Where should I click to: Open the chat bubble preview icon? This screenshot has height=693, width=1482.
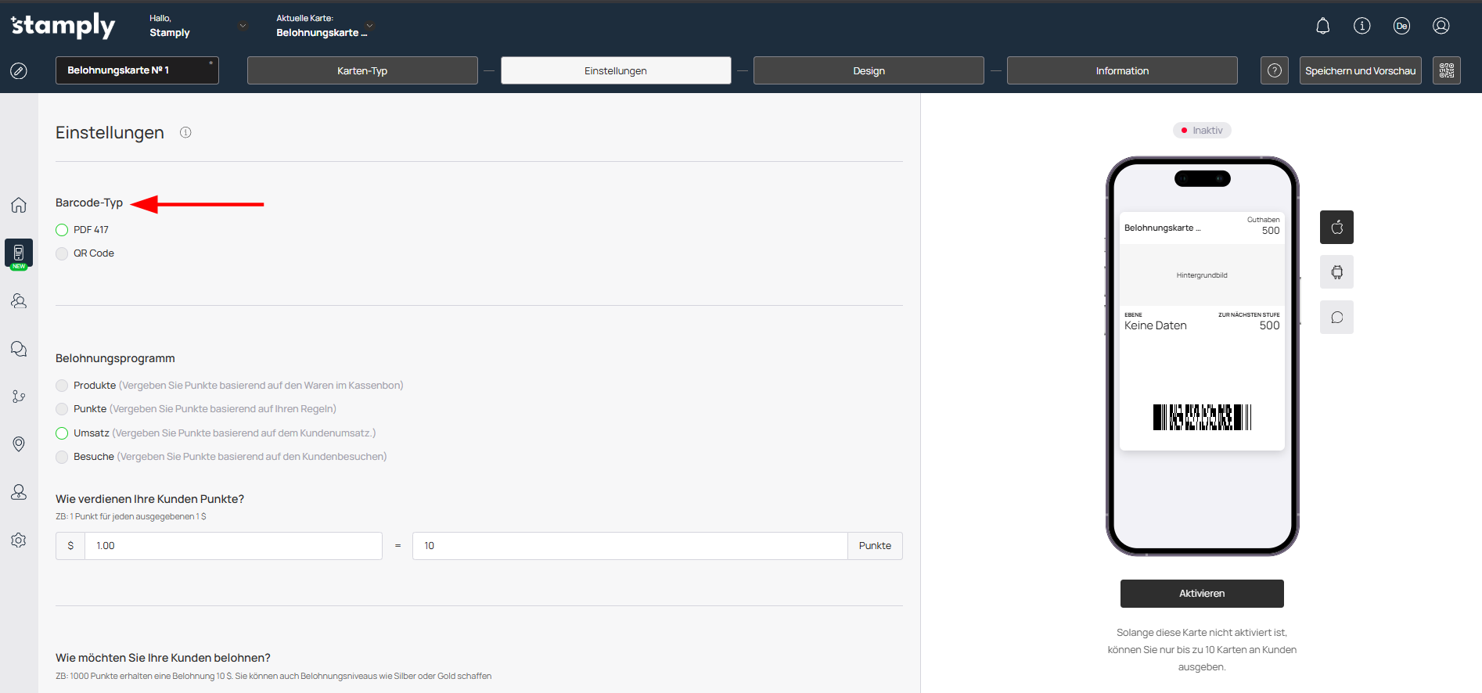(1336, 318)
